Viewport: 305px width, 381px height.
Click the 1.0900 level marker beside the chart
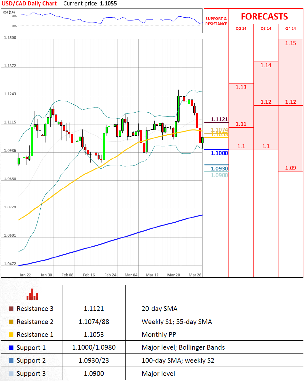(x=220, y=175)
